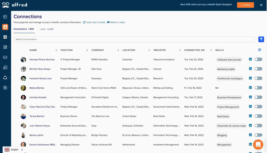Toggle the switch for Vanessa Rivera Sanchez
The image size is (267, 153).
(258, 59)
